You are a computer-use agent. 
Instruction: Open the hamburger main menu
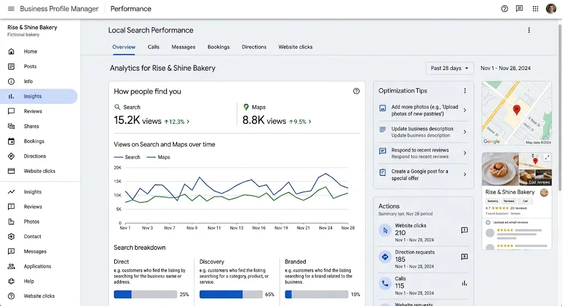(11, 9)
